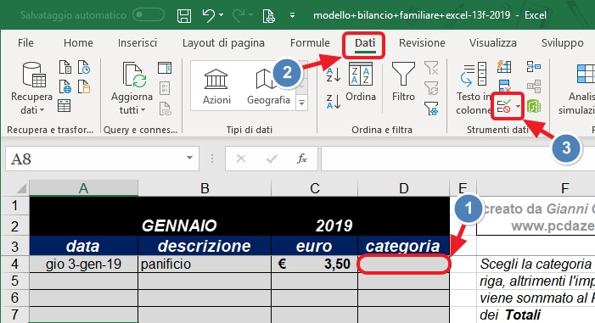Open the Revisione tab
Viewport: 595px width, 323px height.
[x=422, y=43]
